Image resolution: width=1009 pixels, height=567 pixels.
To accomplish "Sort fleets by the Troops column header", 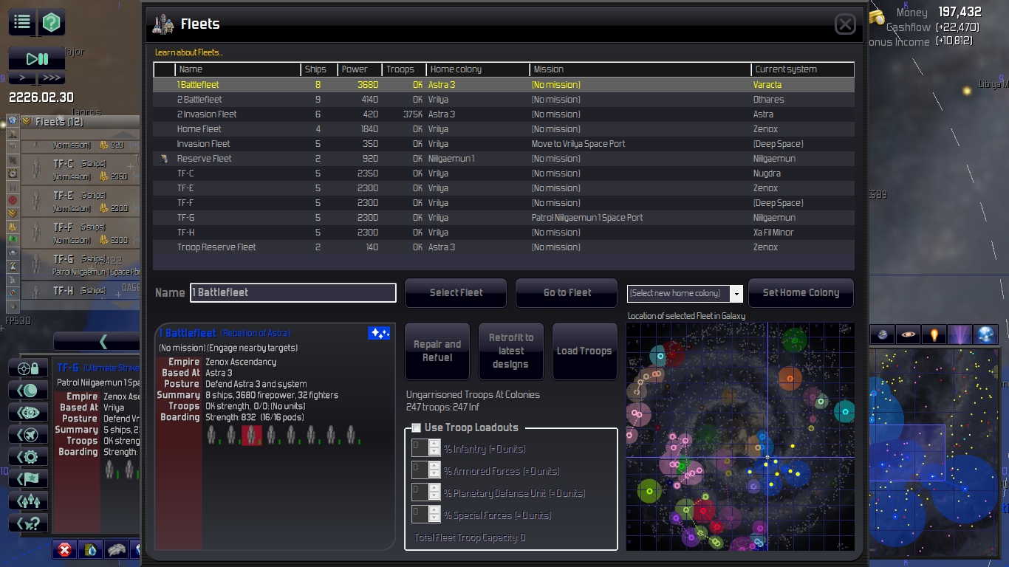I will pyautogui.click(x=404, y=69).
